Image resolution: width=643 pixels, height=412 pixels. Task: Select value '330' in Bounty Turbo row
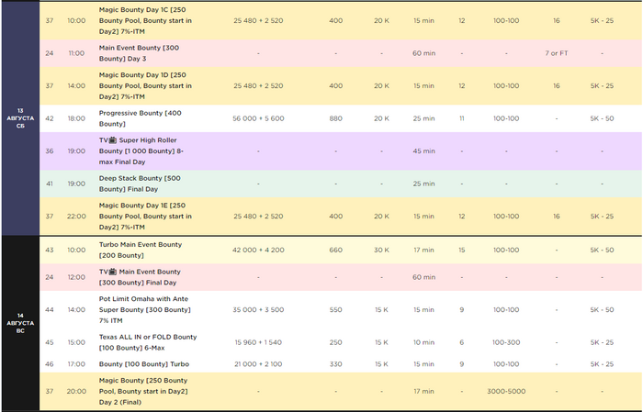[x=336, y=364]
